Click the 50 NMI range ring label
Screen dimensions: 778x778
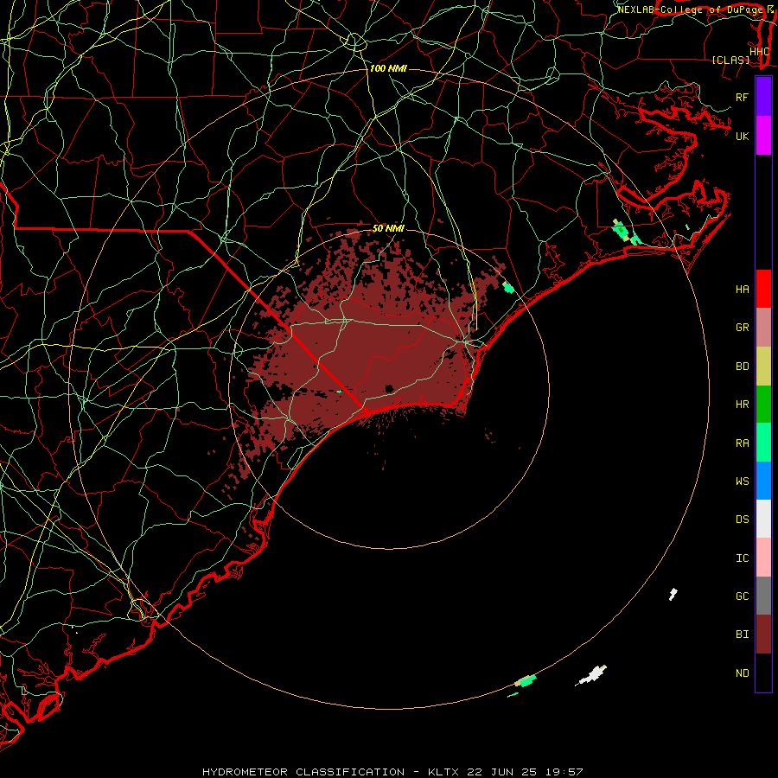(388, 228)
